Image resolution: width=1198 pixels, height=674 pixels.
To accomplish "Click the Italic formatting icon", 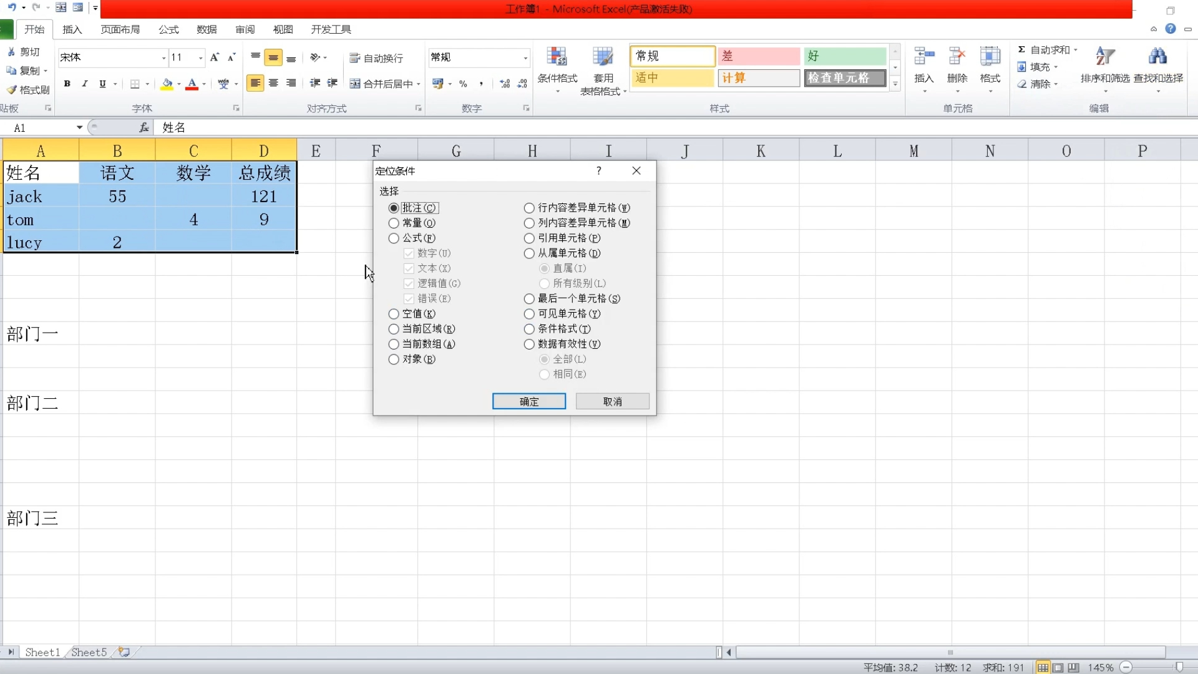I will (x=85, y=84).
